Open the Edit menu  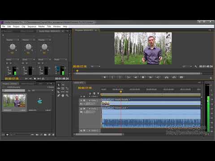click(x=9, y=26)
